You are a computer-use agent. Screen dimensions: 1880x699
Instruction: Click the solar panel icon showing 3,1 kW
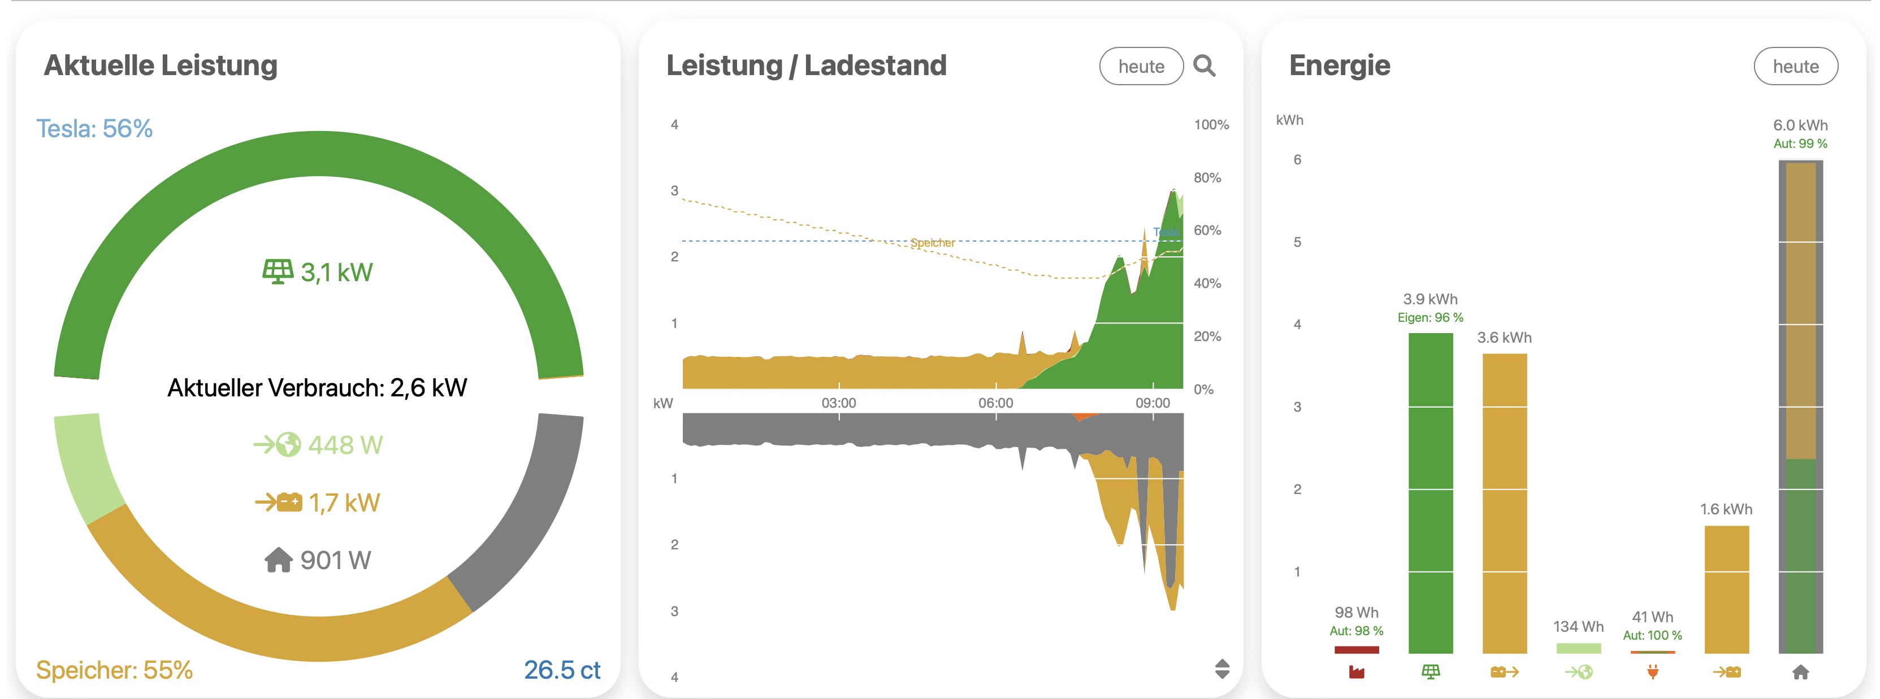point(278,272)
